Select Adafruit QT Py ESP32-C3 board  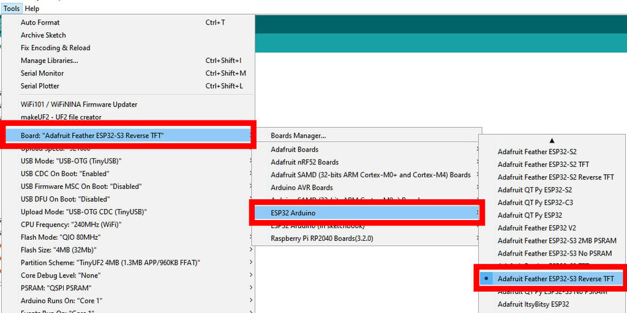click(552, 203)
